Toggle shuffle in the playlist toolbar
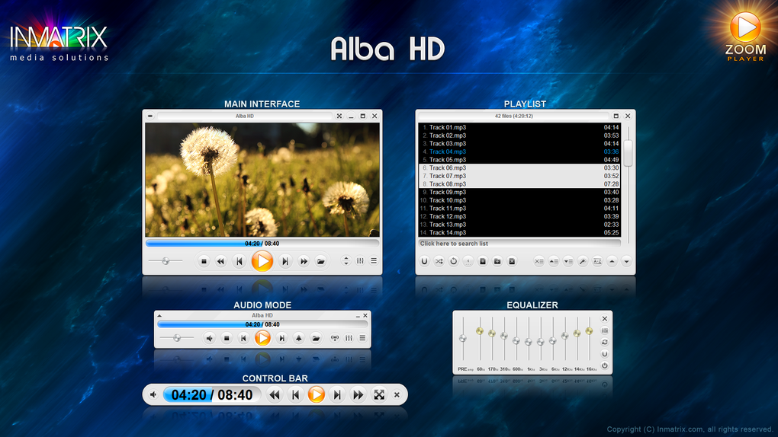The width and height of the screenshot is (778, 437). point(439,261)
